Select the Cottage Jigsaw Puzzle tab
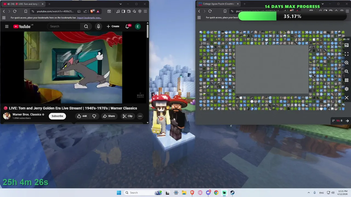 (x=219, y=4)
